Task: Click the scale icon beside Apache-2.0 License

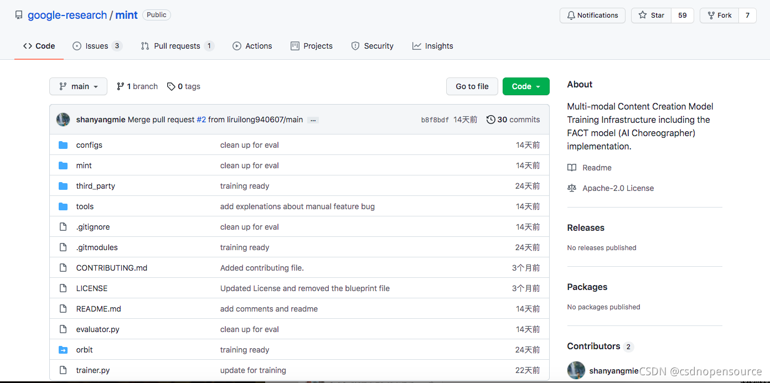Action: point(572,188)
